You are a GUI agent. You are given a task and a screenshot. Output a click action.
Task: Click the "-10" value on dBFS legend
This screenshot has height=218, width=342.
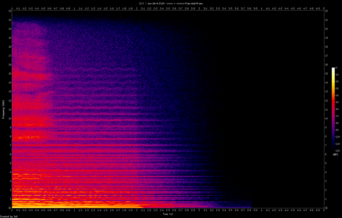tap(337, 75)
